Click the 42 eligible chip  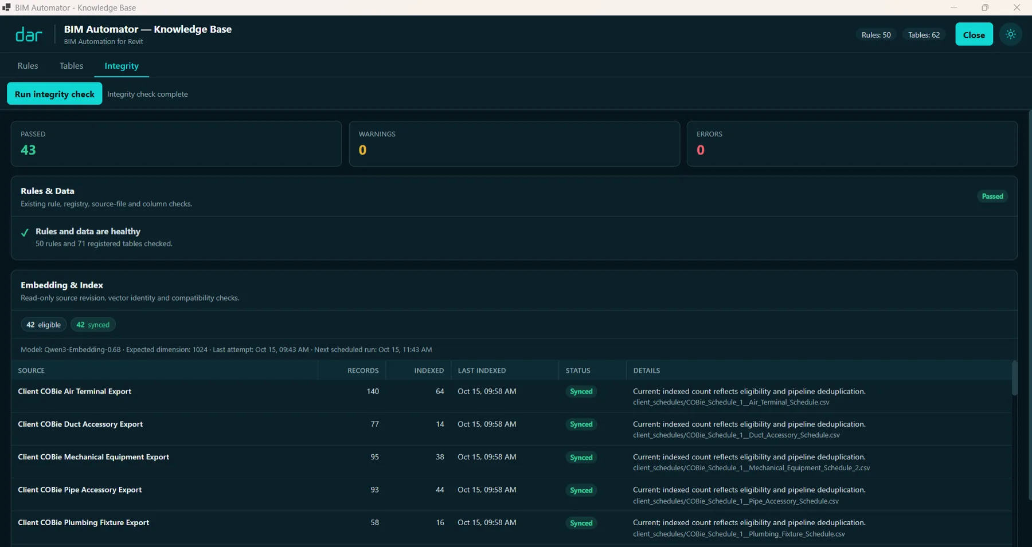pyautogui.click(x=44, y=325)
